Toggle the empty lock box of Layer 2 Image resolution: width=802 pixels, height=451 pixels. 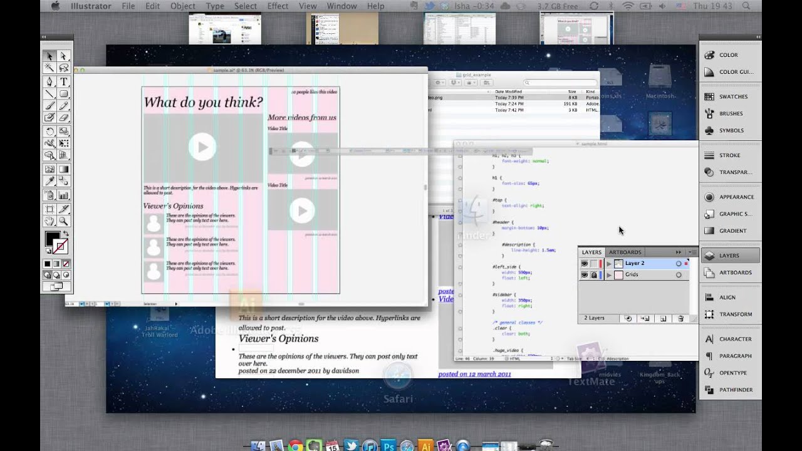[x=594, y=264]
